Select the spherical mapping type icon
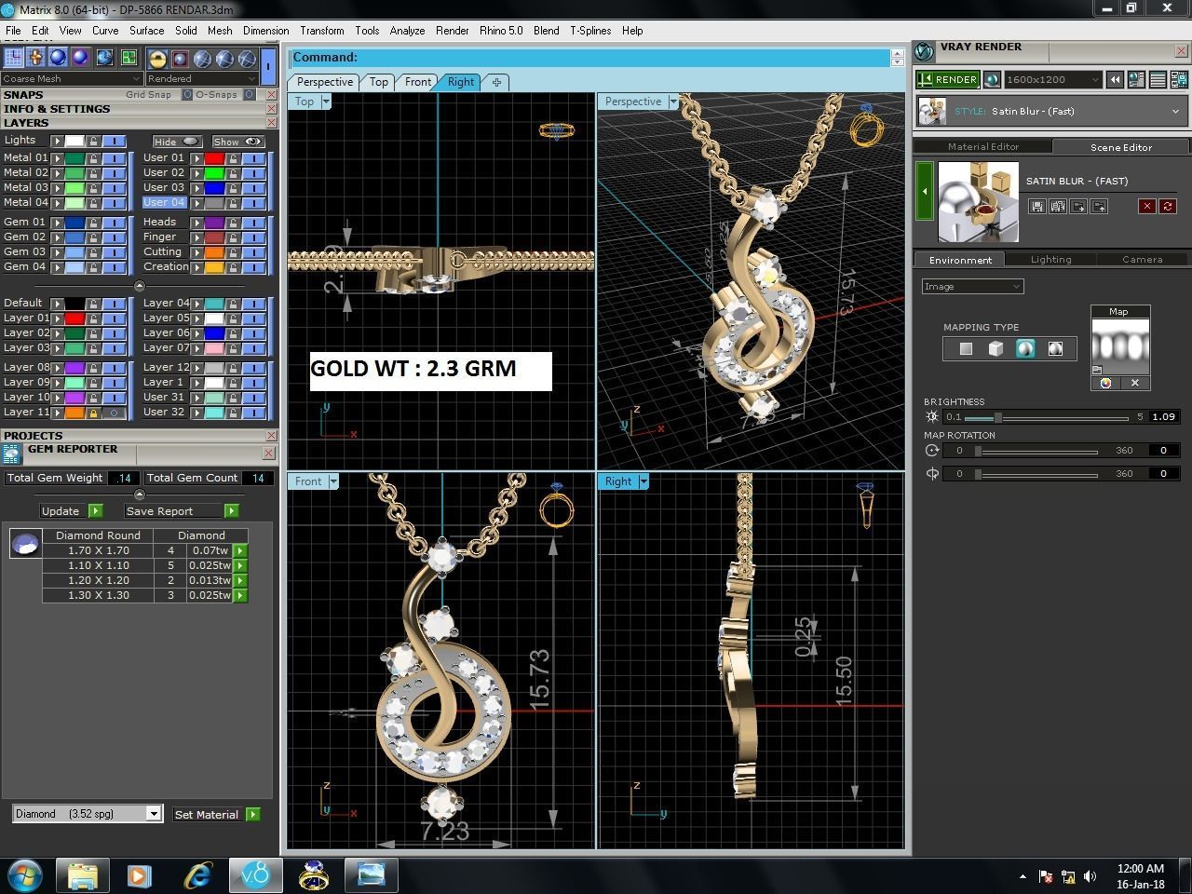The width and height of the screenshot is (1192, 894). (1025, 348)
